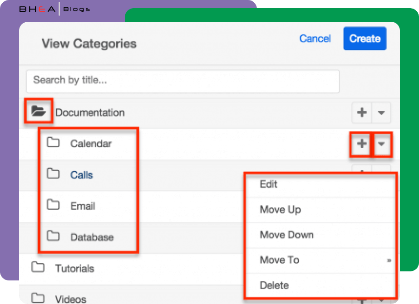The image size is (419, 304).
Task: Collapse the open Documentation folder icon
Action: (x=38, y=111)
